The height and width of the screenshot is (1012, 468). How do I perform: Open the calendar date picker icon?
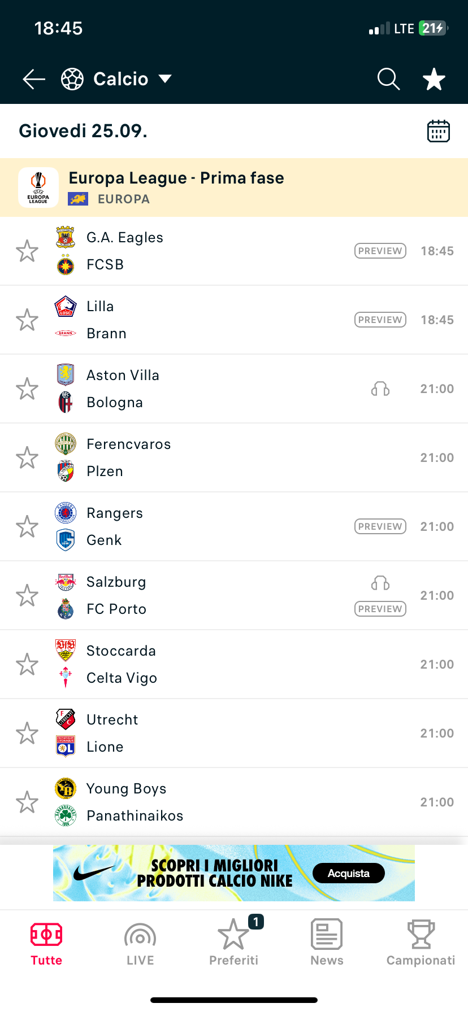(x=438, y=131)
